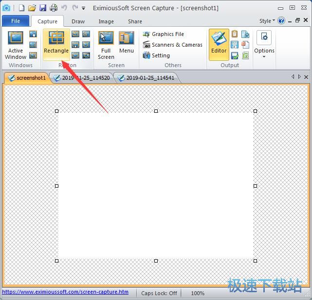Click the bottom-center selection handle
This screenshot has width=312, height=300.
[x=156, y=261]
